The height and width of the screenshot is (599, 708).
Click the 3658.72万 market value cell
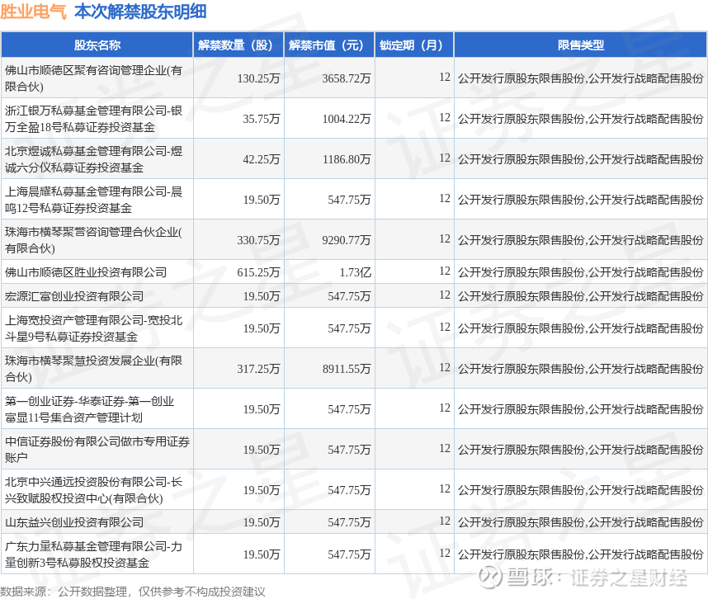coord(347,78)
